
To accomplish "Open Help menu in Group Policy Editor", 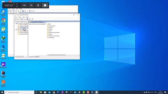I will 27,17.
